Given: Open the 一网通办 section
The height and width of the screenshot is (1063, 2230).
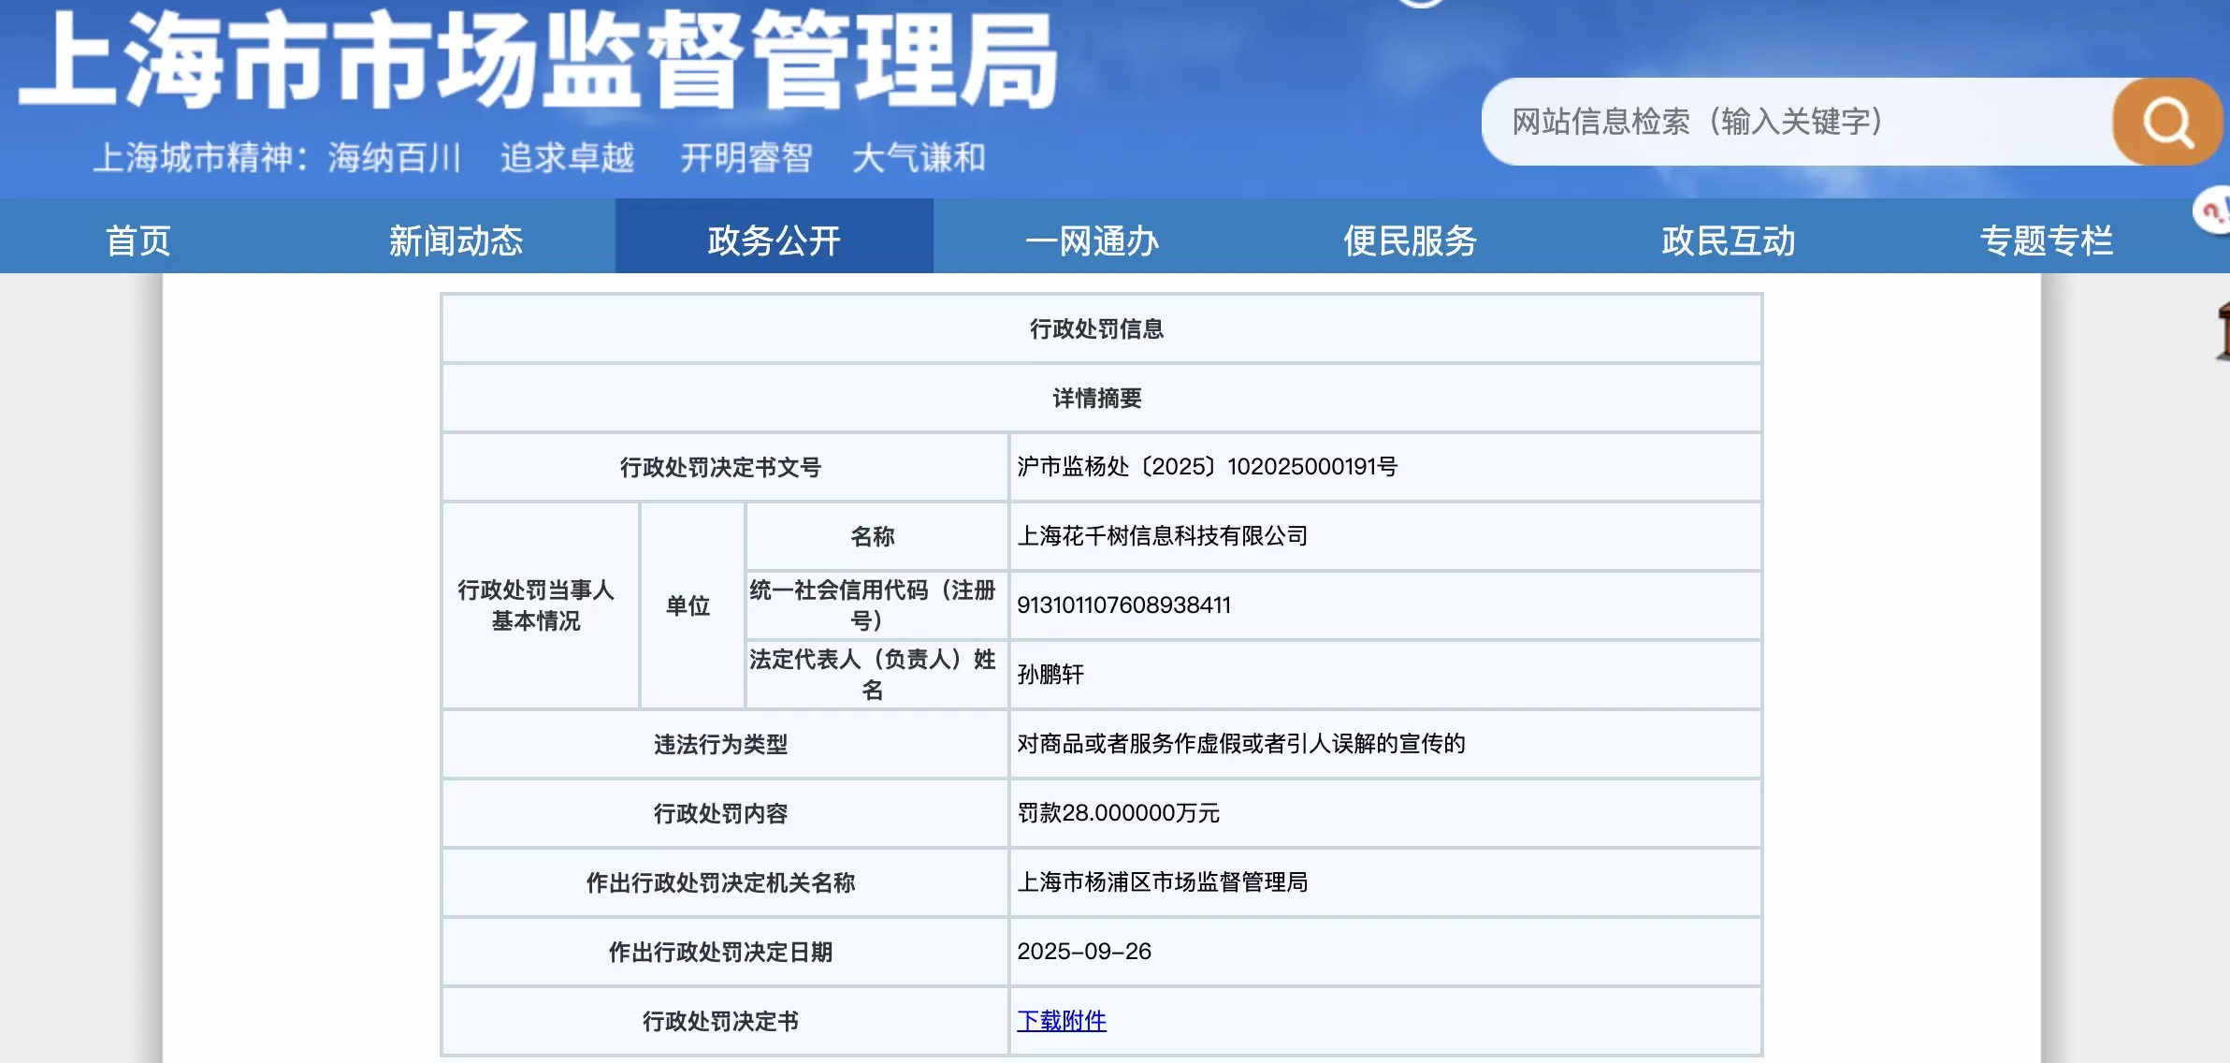Looking at the screenshot, I should (x=1092, y=240).
